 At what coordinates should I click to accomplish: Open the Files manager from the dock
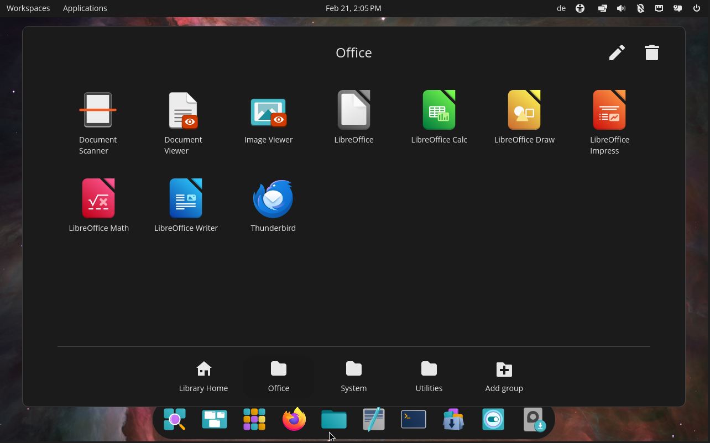click(x=334, y=420)
